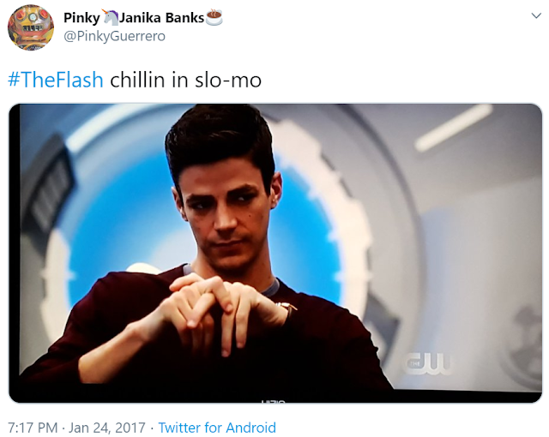The height and width of the screenshot is (437, 549).
Task: Open the @PinkyGuerrero handle profile
Action: click(114, 36)
